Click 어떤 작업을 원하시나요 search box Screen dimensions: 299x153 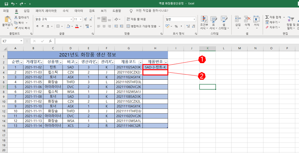click(152, 11)
